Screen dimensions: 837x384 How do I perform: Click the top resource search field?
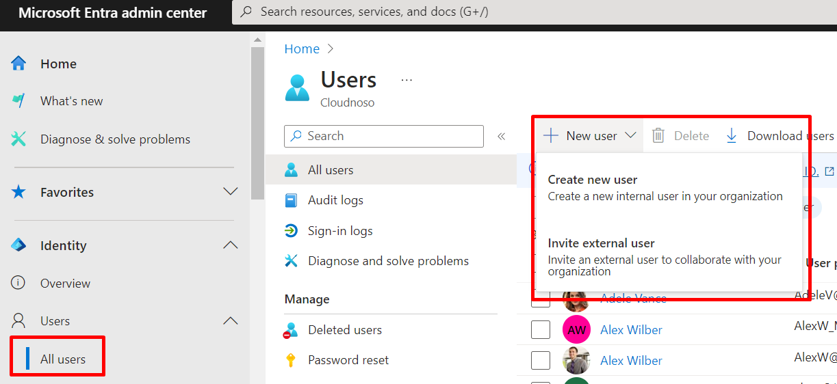coord(534,12)
